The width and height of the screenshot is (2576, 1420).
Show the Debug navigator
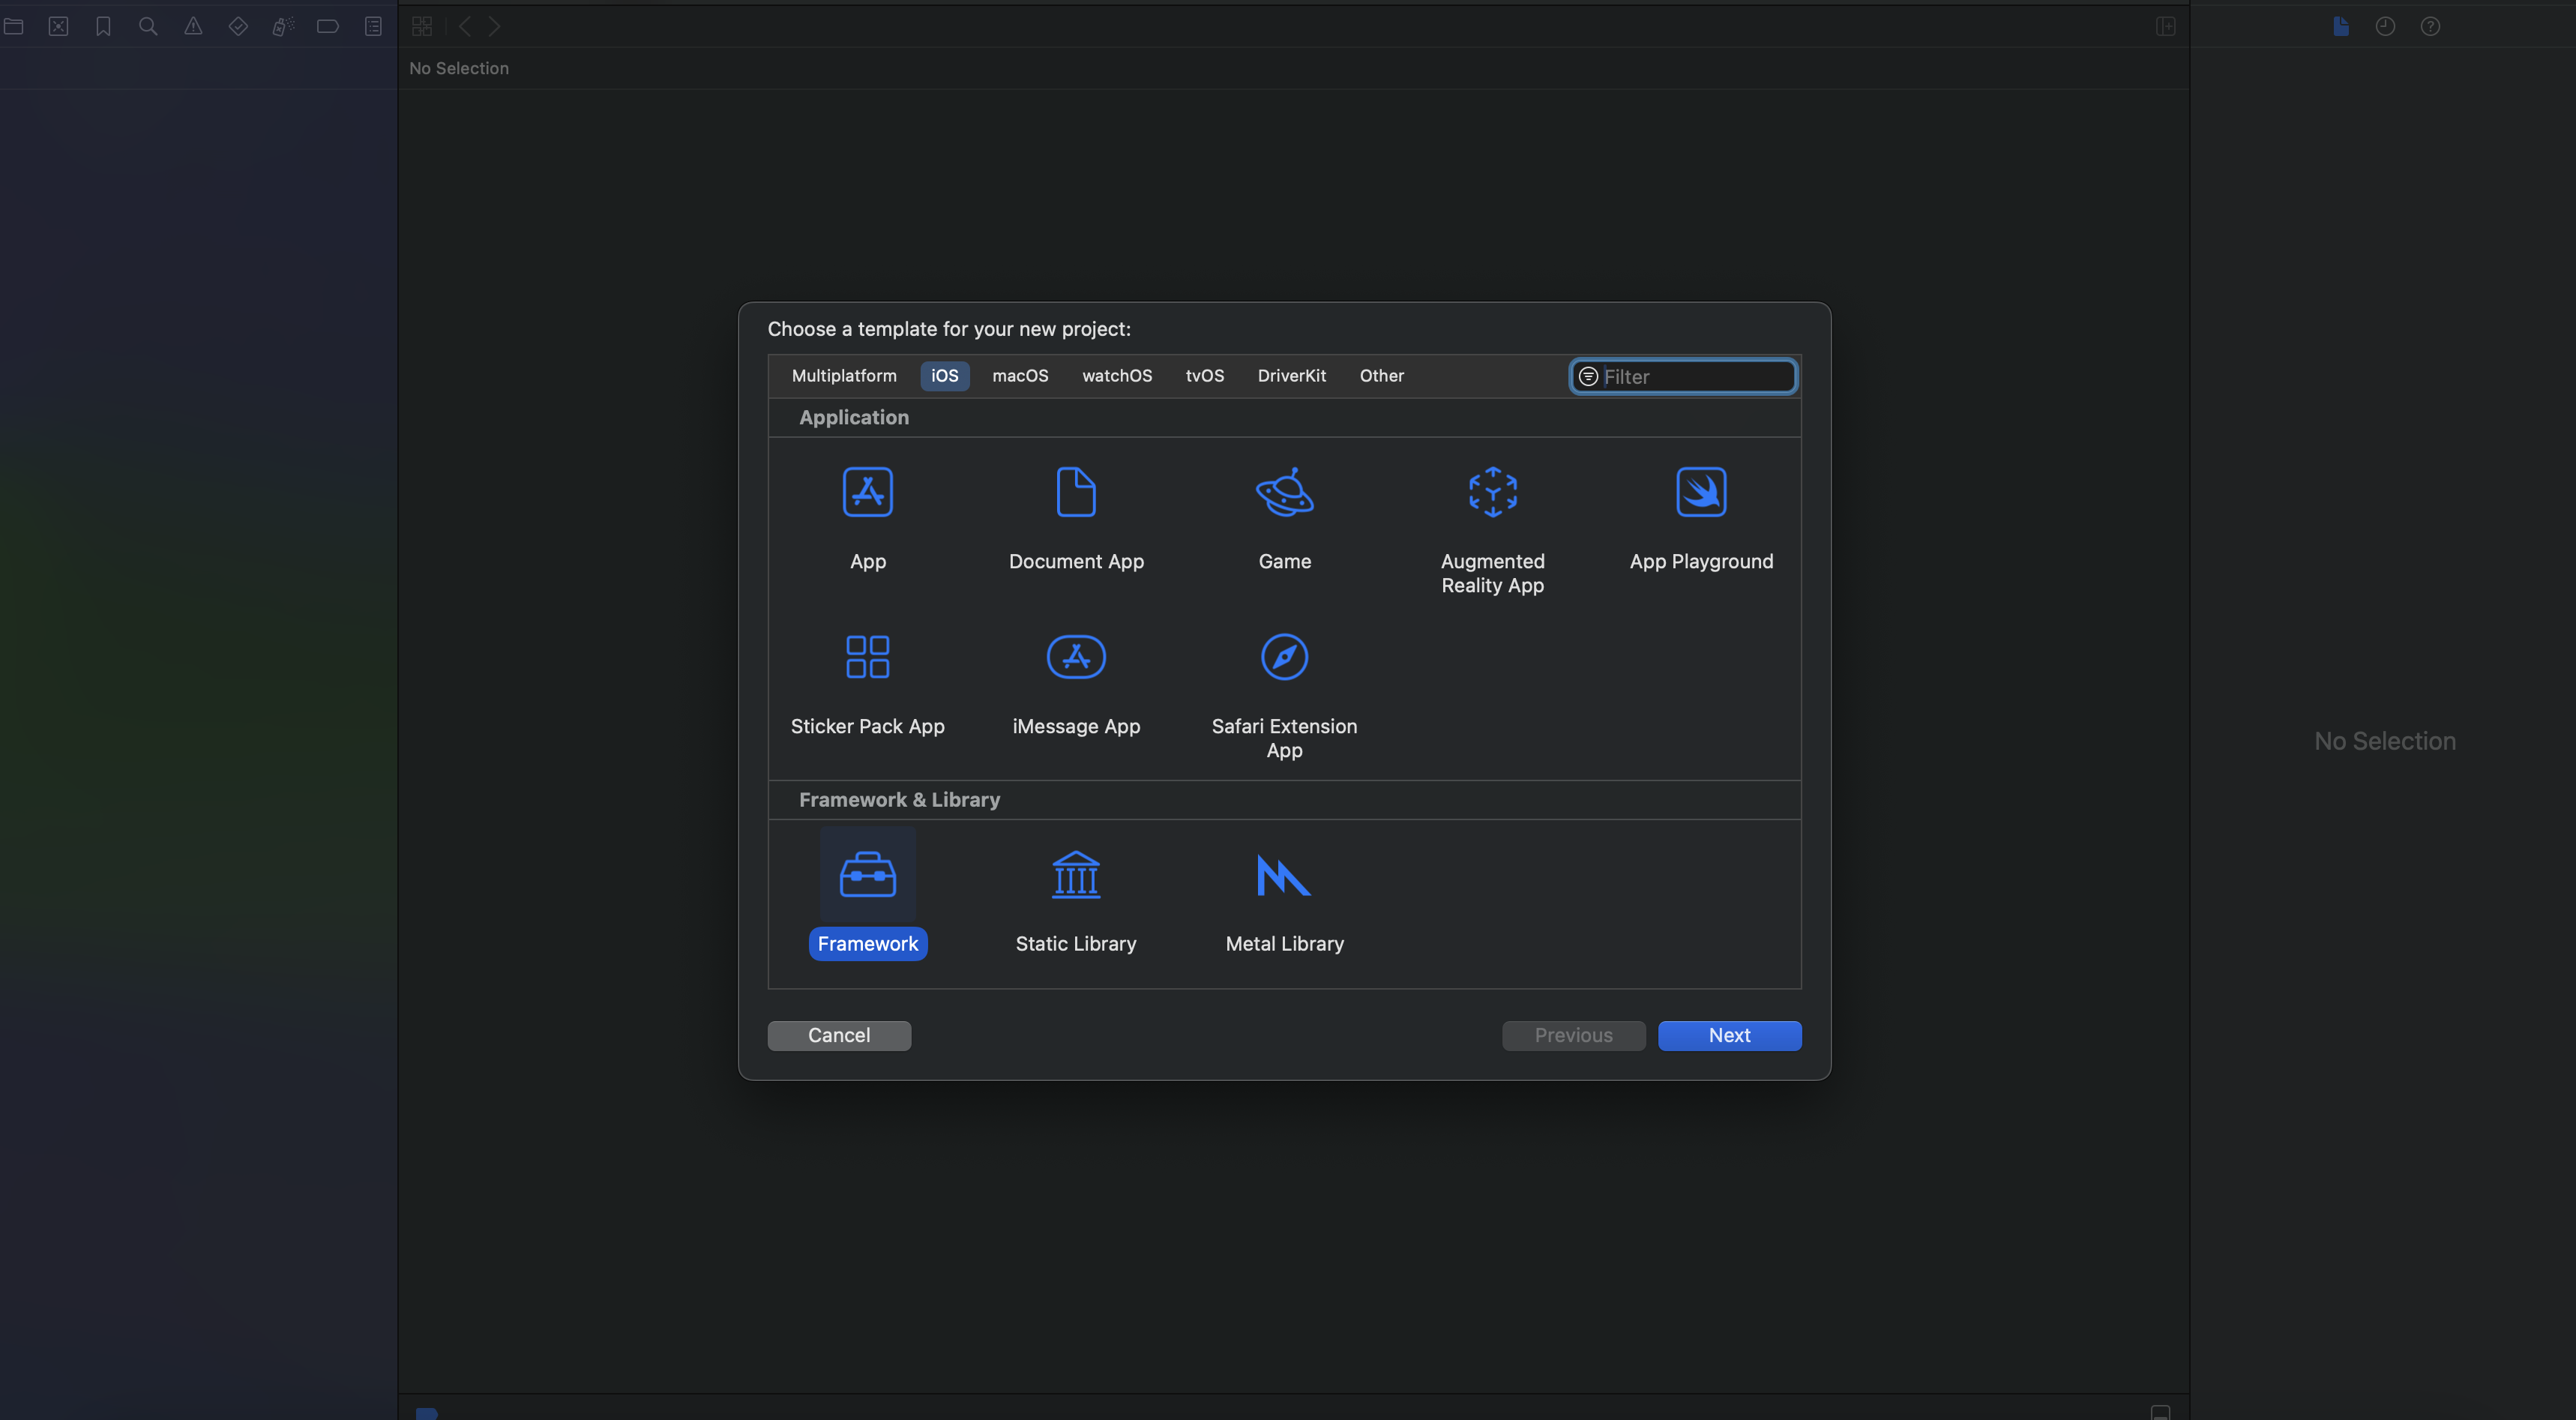(283, 27)
